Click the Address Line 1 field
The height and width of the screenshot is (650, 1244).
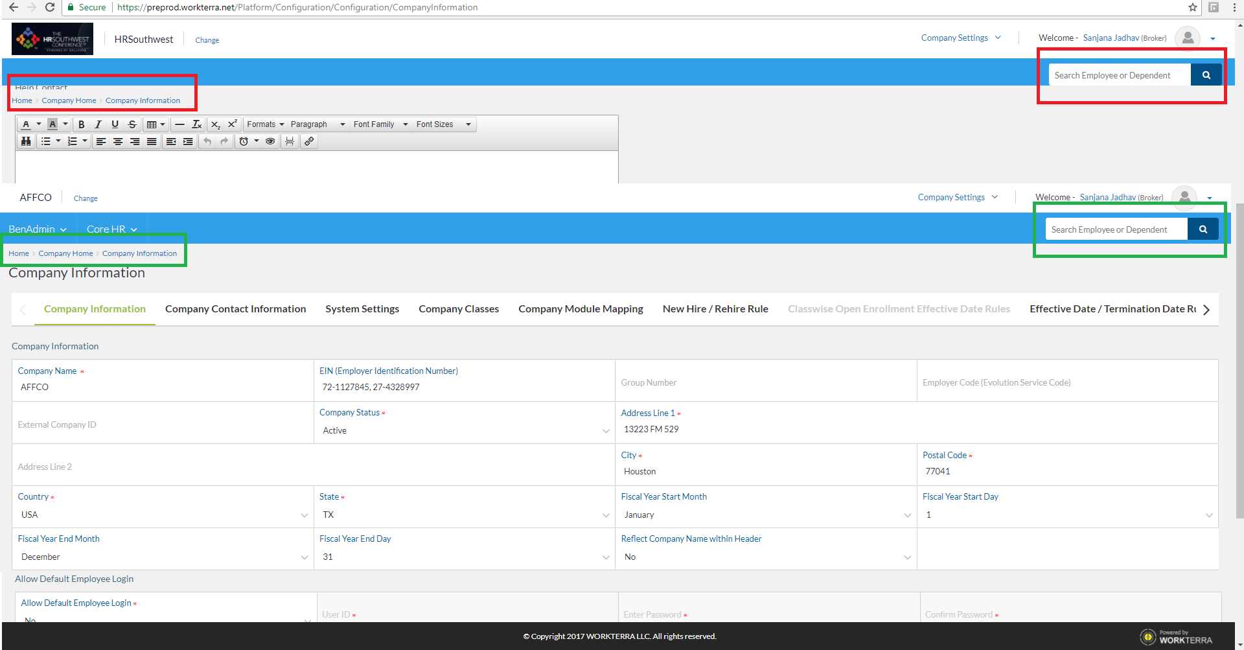click(x=917, y=429)
